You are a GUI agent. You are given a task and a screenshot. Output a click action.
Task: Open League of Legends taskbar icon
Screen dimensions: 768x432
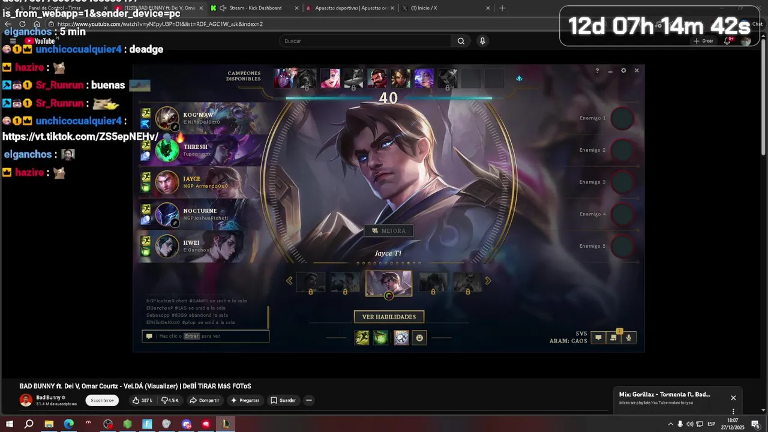point(226,424)
